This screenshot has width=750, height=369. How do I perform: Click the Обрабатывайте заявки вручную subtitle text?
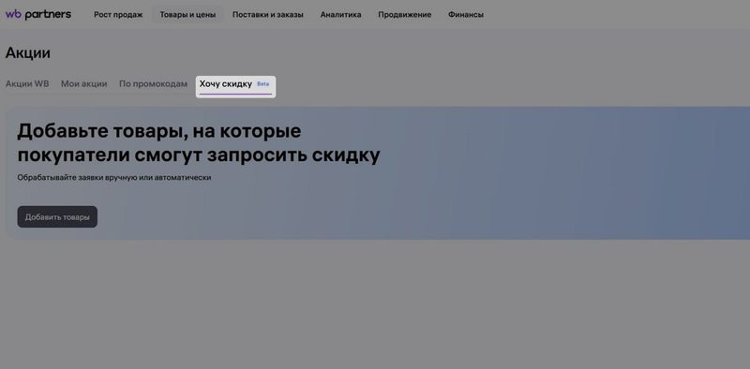click(114, 178)
